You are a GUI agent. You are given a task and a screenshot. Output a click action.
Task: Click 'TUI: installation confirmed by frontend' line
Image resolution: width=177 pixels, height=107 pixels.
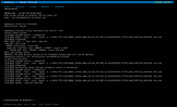(x=37, y=57)
